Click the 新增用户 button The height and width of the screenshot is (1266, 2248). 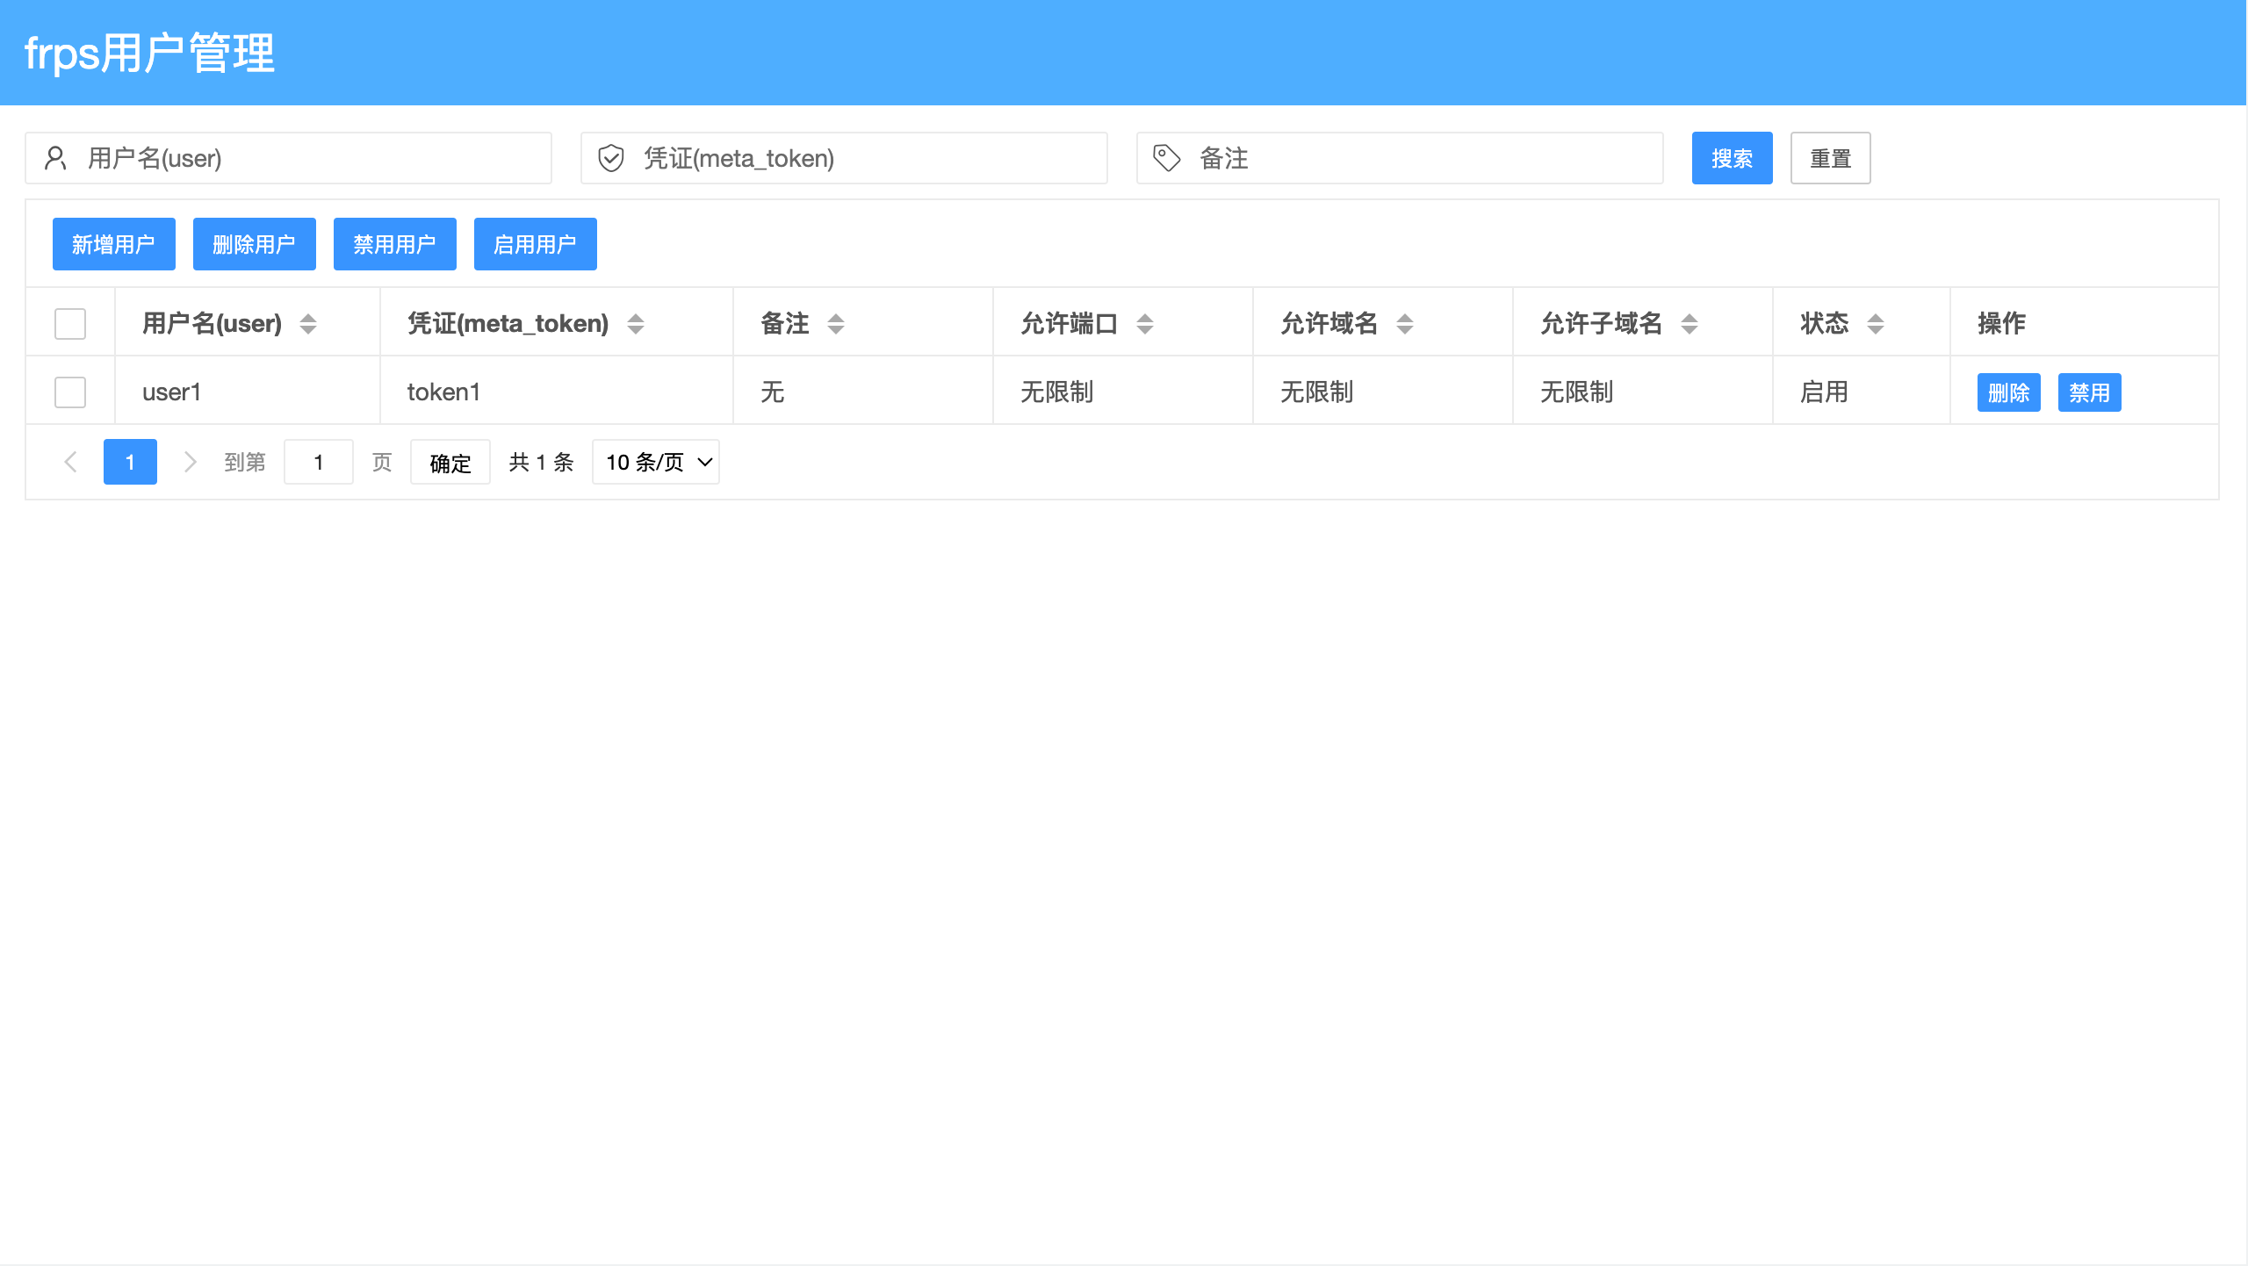[114, 244]
